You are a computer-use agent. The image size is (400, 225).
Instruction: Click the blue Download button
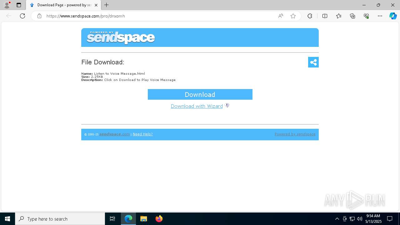pos(200,94)
